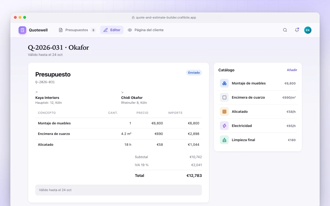The image size is (330, 206).
Task: Switch to the Presupuestos tab
Action: (x=77, y=30)
